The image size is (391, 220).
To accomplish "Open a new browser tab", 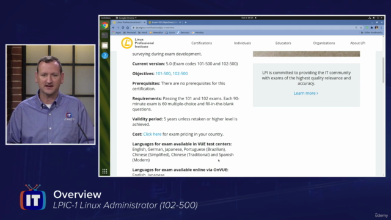I will click(x=186, y=23).
